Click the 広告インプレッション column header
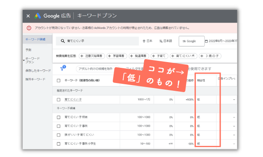 [227, 78]
